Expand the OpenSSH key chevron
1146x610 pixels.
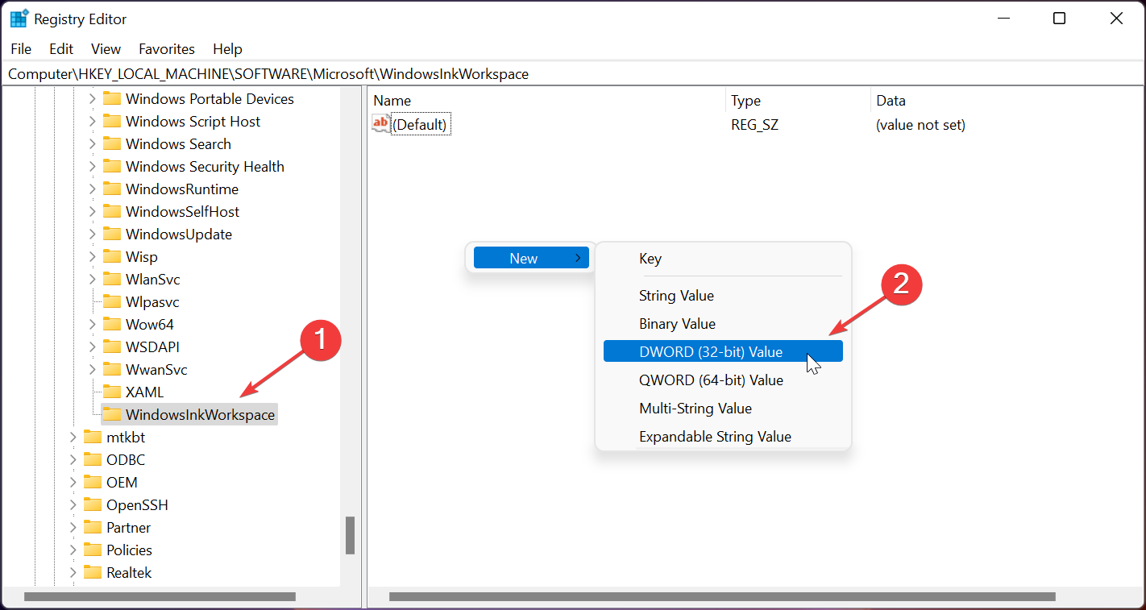point(73,504)
